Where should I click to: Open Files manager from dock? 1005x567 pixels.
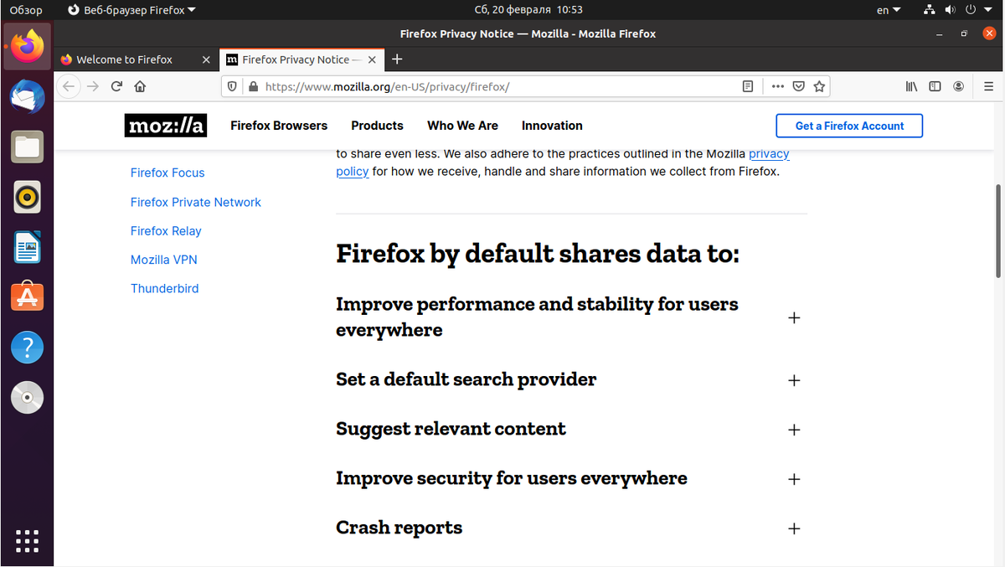(x=27, y=147)
